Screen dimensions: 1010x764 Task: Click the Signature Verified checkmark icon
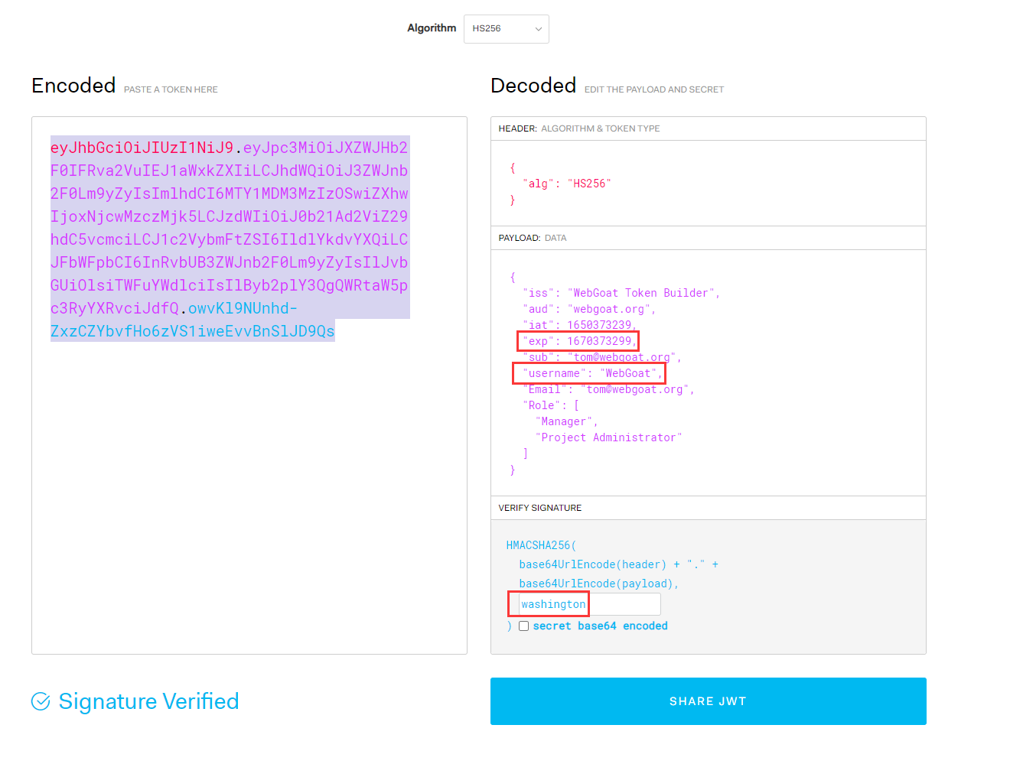coord(41,701)
